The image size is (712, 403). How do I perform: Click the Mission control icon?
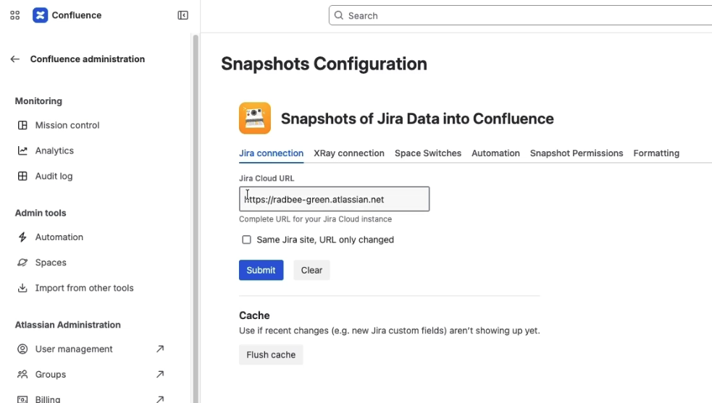(22, 125)
